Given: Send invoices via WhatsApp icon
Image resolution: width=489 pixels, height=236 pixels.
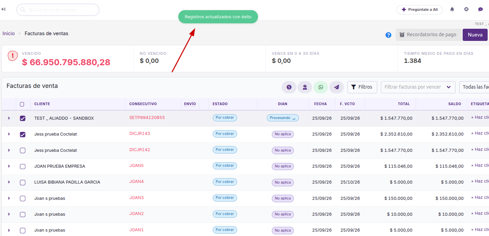Looking at the screenshot, I should click(321, 87).
